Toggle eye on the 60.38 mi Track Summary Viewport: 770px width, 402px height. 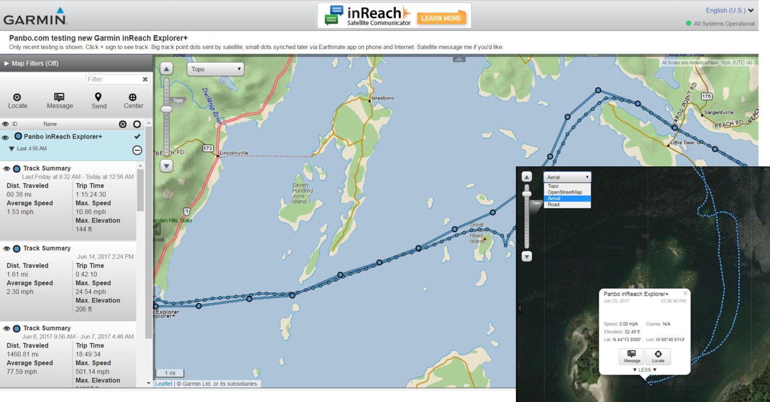click(x=7, y=169)
